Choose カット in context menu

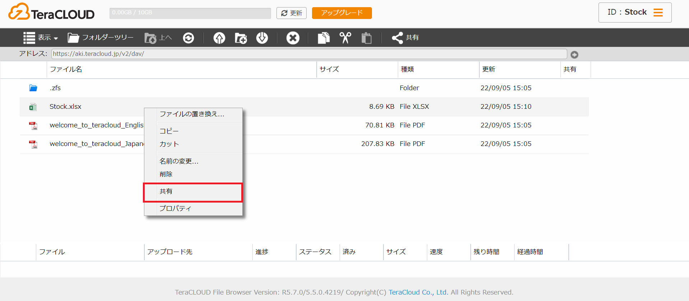[194, 144]
